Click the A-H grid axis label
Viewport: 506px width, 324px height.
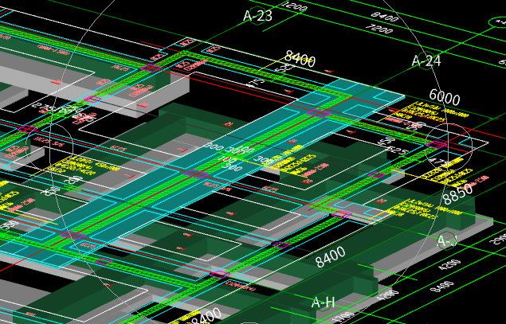click(x=323, y=302)
